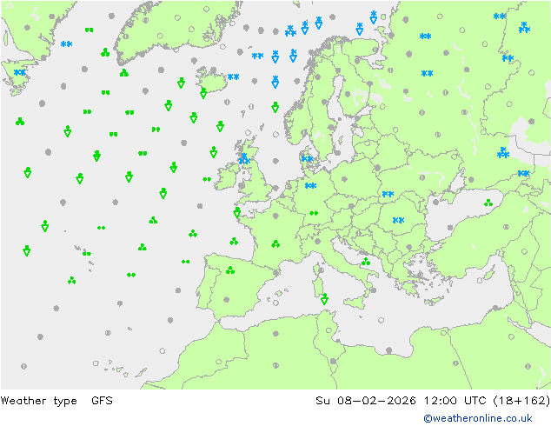Select the green rain dots west of Ireland

207,179
